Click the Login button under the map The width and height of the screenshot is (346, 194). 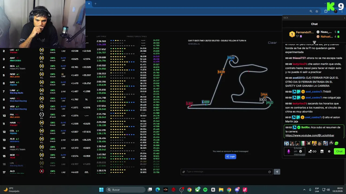click(231, 156)
